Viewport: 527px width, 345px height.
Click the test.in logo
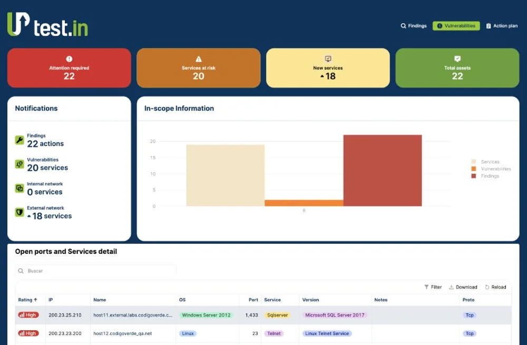(x=47, y=25)
